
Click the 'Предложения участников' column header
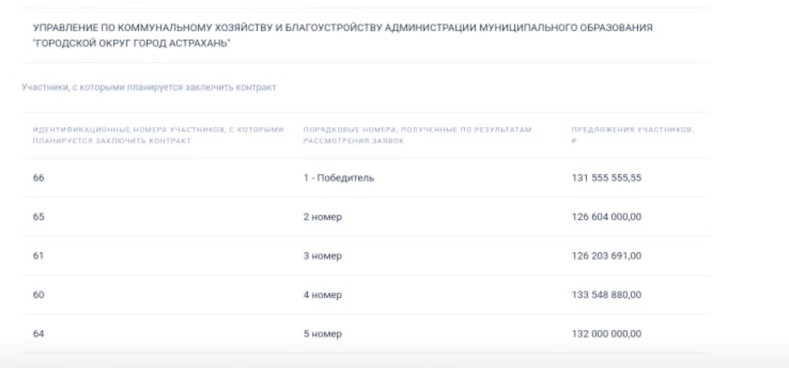(x=632, y=135)
